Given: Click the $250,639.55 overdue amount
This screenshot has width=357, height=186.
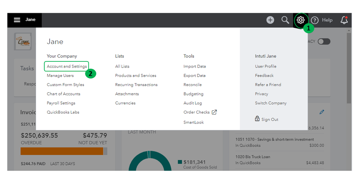Looking at the screenshot, I should [x=39, y=136].
